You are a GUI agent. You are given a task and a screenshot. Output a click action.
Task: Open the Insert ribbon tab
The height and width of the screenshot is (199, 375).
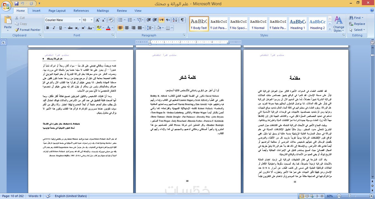click(x=36, y=11)
